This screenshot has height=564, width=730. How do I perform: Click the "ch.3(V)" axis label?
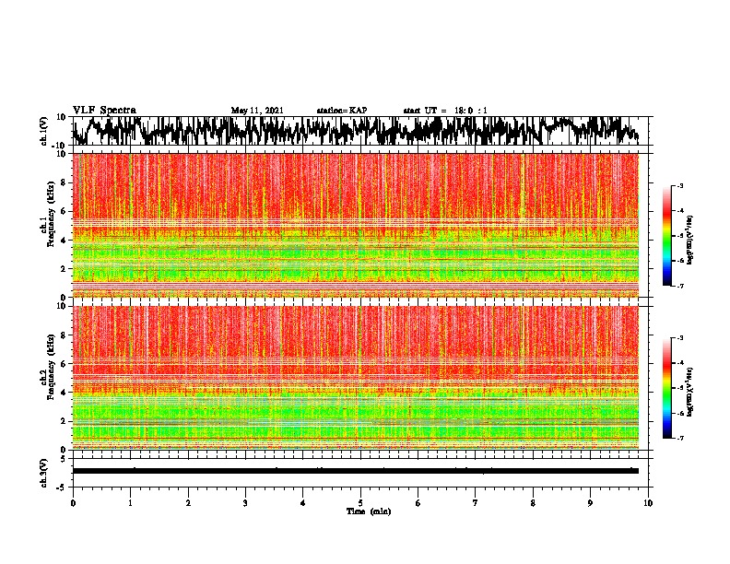point(44,473)
